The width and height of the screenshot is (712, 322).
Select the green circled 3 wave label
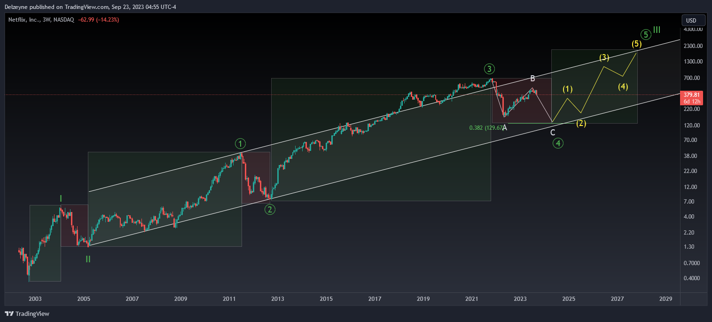coord(489,70)
